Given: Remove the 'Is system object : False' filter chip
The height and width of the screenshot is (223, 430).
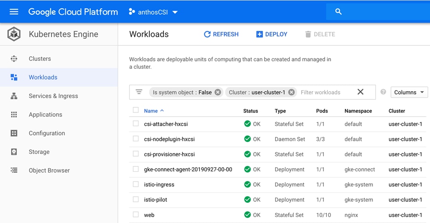Looking at the screenshot, I should coord(218,93).
